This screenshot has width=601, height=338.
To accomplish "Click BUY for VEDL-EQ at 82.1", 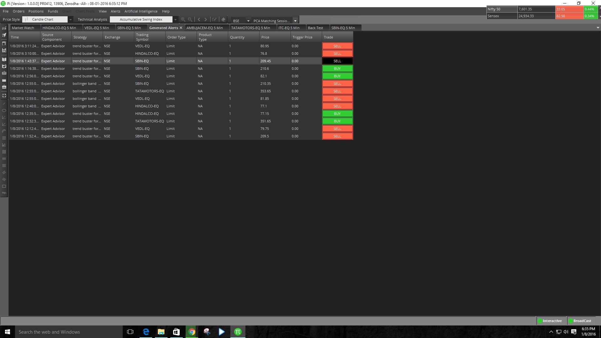I will [337, 76].
